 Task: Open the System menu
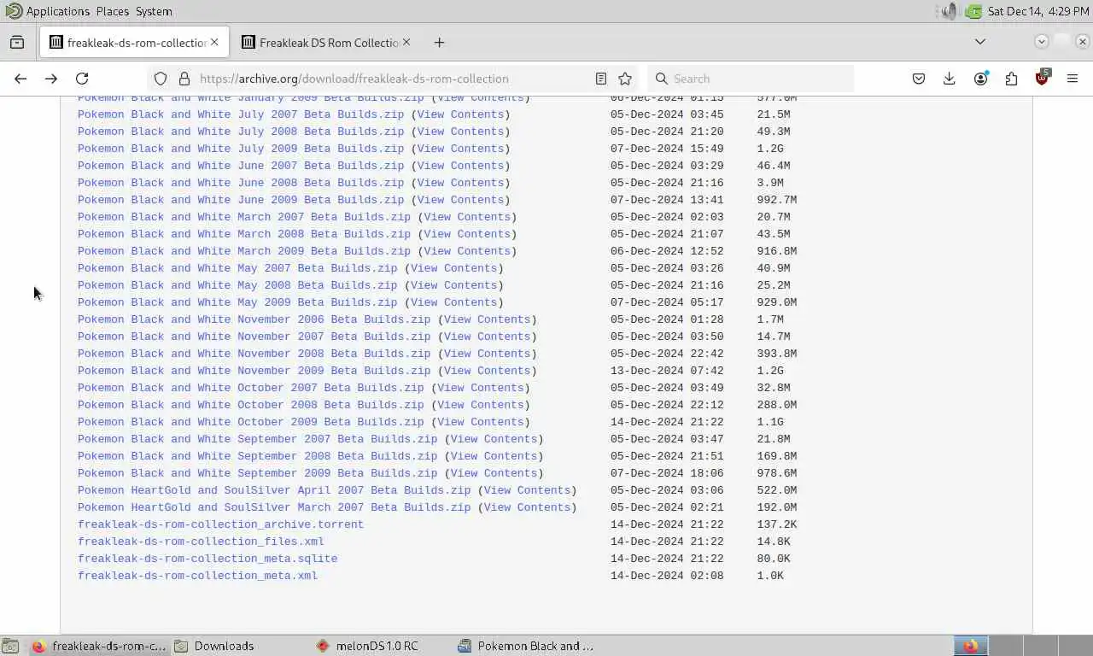[x=154, y=11]
